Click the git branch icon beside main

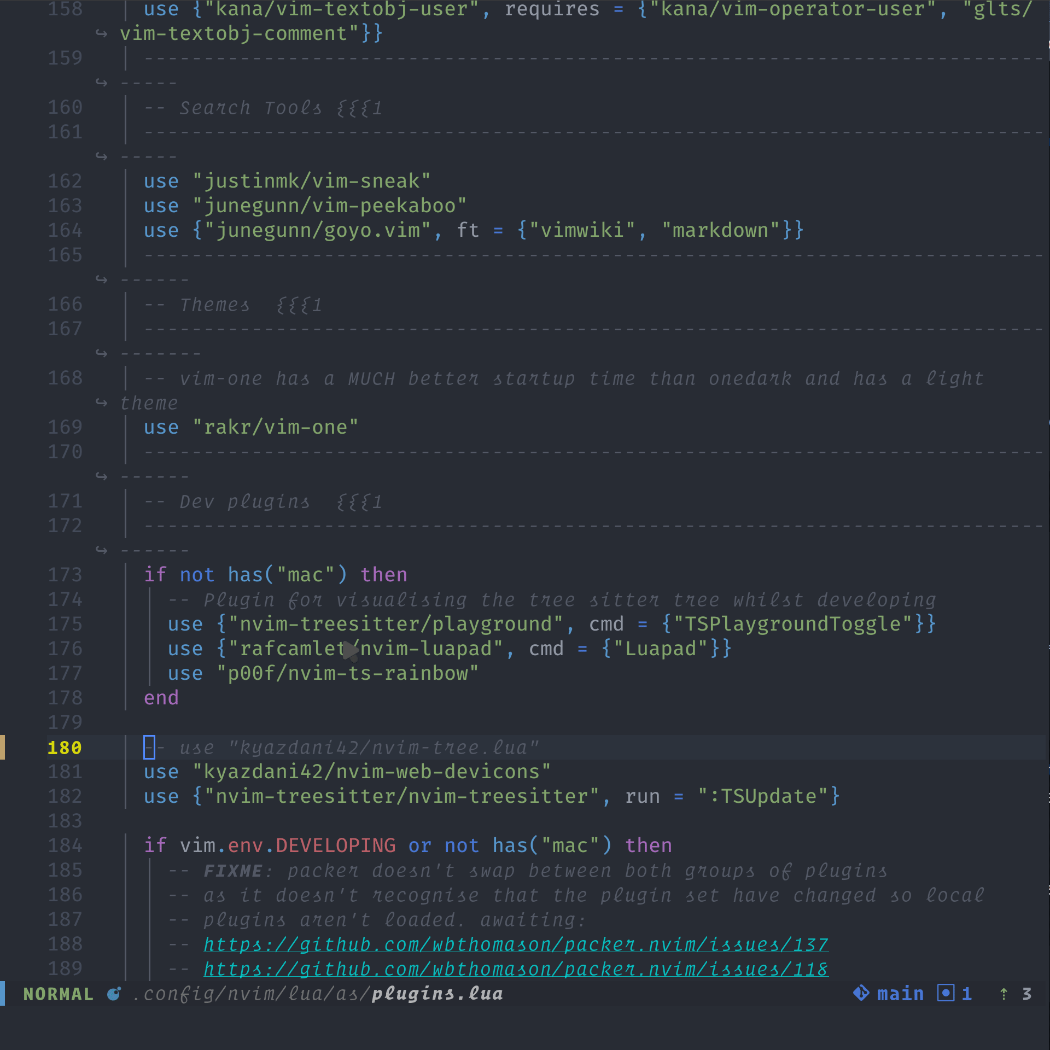click(x=861, y=993)
